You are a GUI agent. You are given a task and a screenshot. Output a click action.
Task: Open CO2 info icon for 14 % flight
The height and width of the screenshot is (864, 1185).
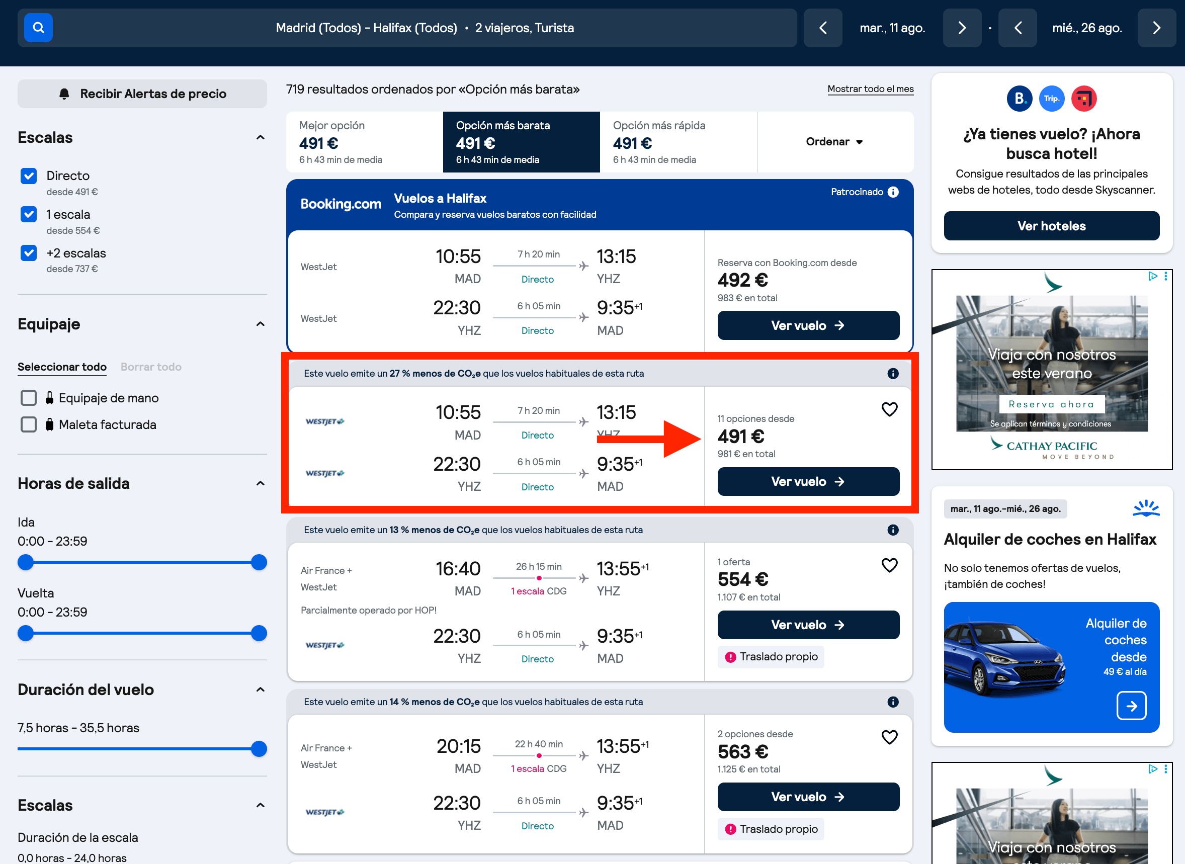[x=893, y=702]
